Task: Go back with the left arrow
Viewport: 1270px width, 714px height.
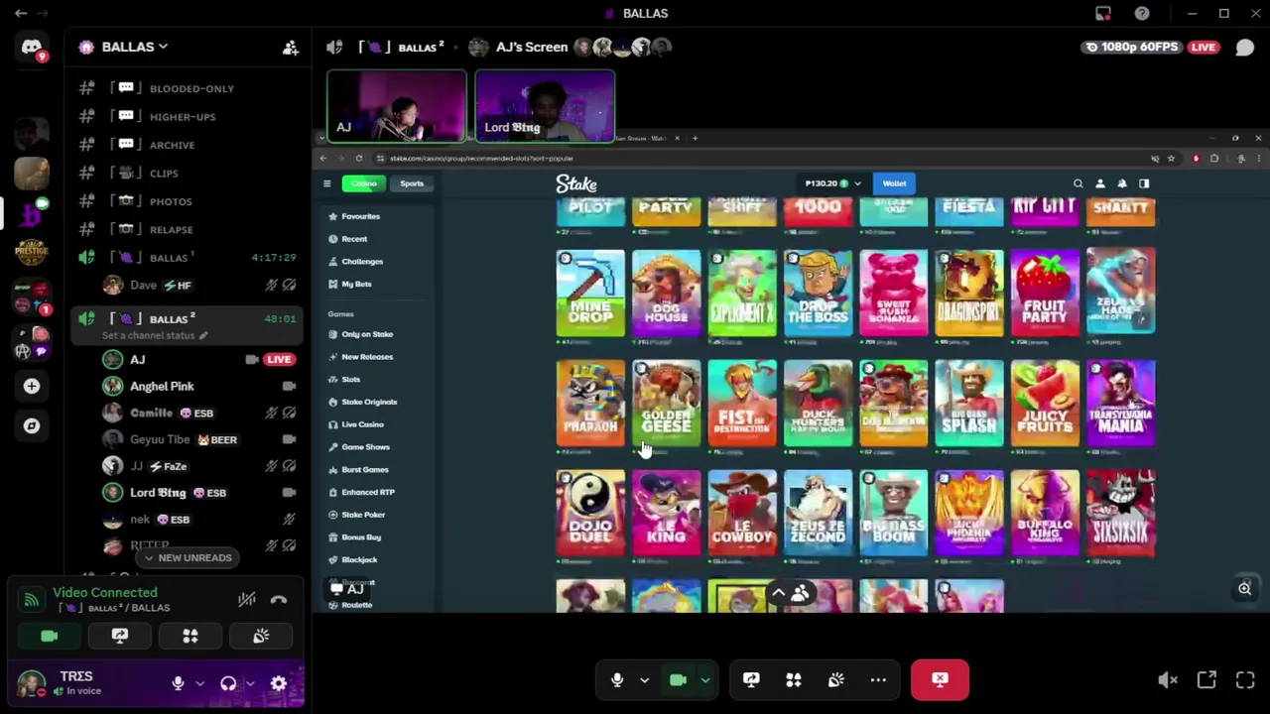Action: [x=21, y=13]
